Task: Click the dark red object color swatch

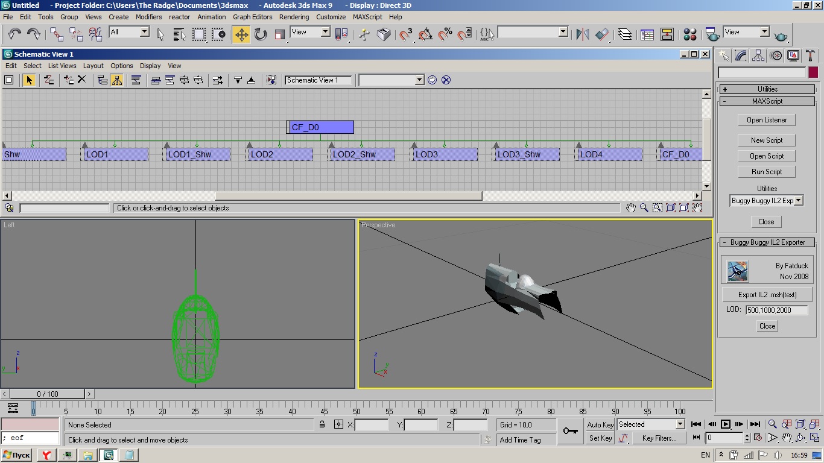Action: click(x=813, y=72)
